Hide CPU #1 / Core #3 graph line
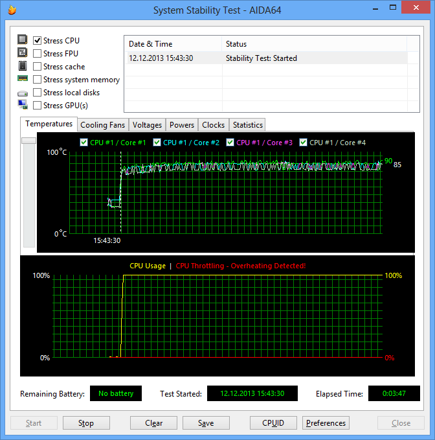 (230, 143)
